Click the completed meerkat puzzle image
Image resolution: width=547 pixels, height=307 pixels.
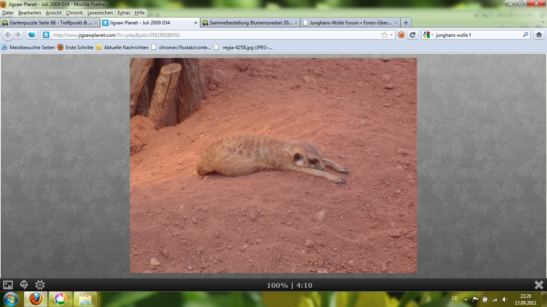273,165
